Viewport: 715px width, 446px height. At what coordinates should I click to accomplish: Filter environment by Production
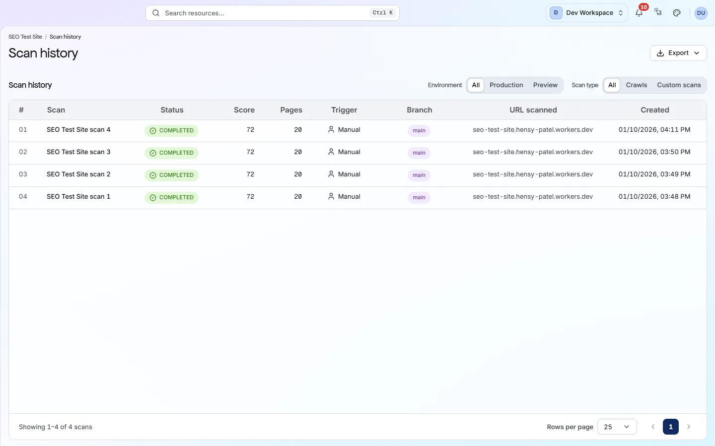pyautogui.click(x=506, y=85)
